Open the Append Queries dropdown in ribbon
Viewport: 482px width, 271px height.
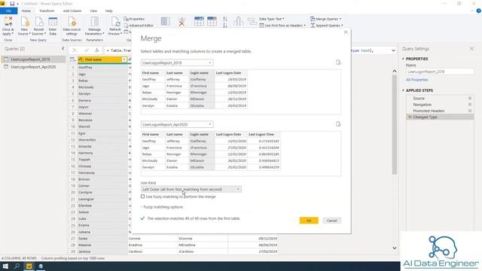tap(326, 26)
